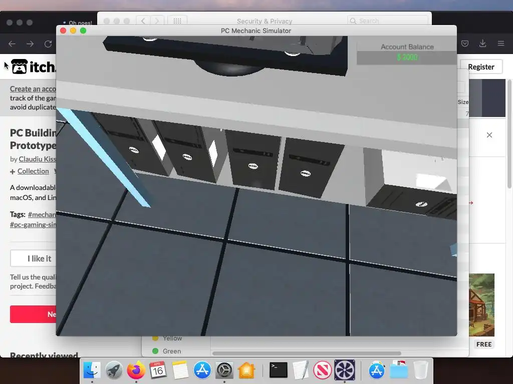Close the itch.io side panel X
Image resolution: width=513 pixels, height=384 pixels.
pyautogui.click(x=489, y=135)
